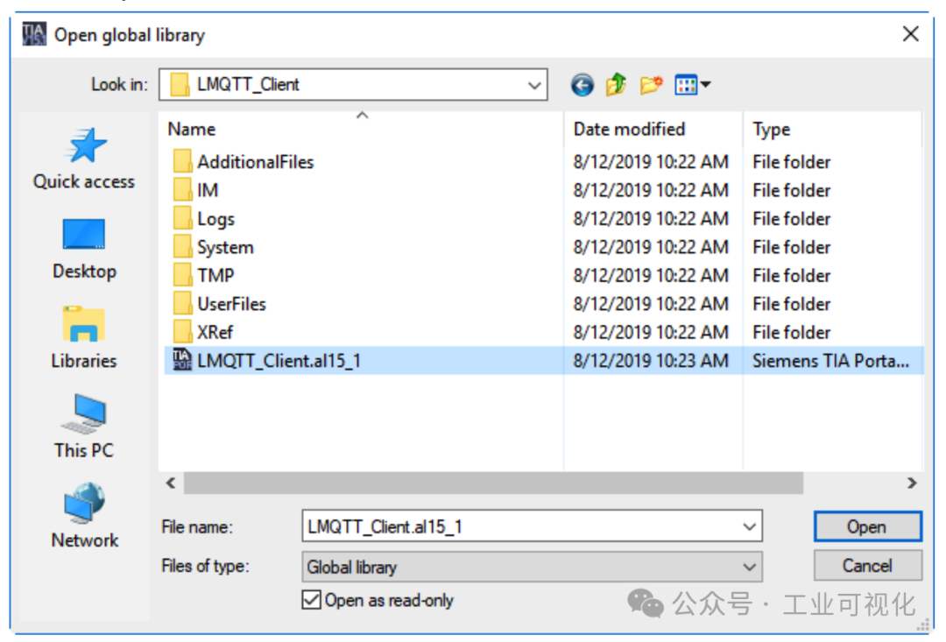Viewport: 946px width, 642px height.
Task: Sort by the Name column header
Action: coord(192,129)
